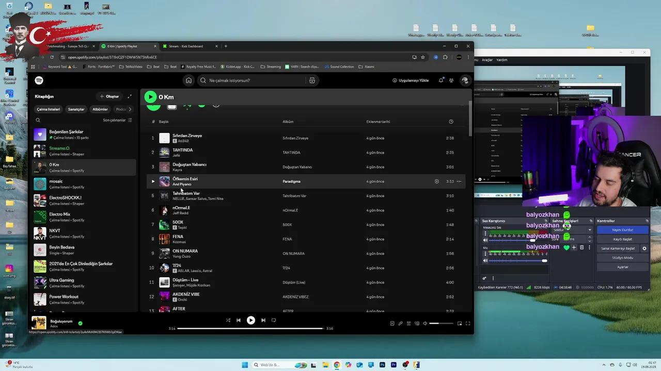Image resolution: width=661 pixels, height=371 pixels.
Task: Click Stüdyo Modu in OBS
Action: (x=622, y=258)
